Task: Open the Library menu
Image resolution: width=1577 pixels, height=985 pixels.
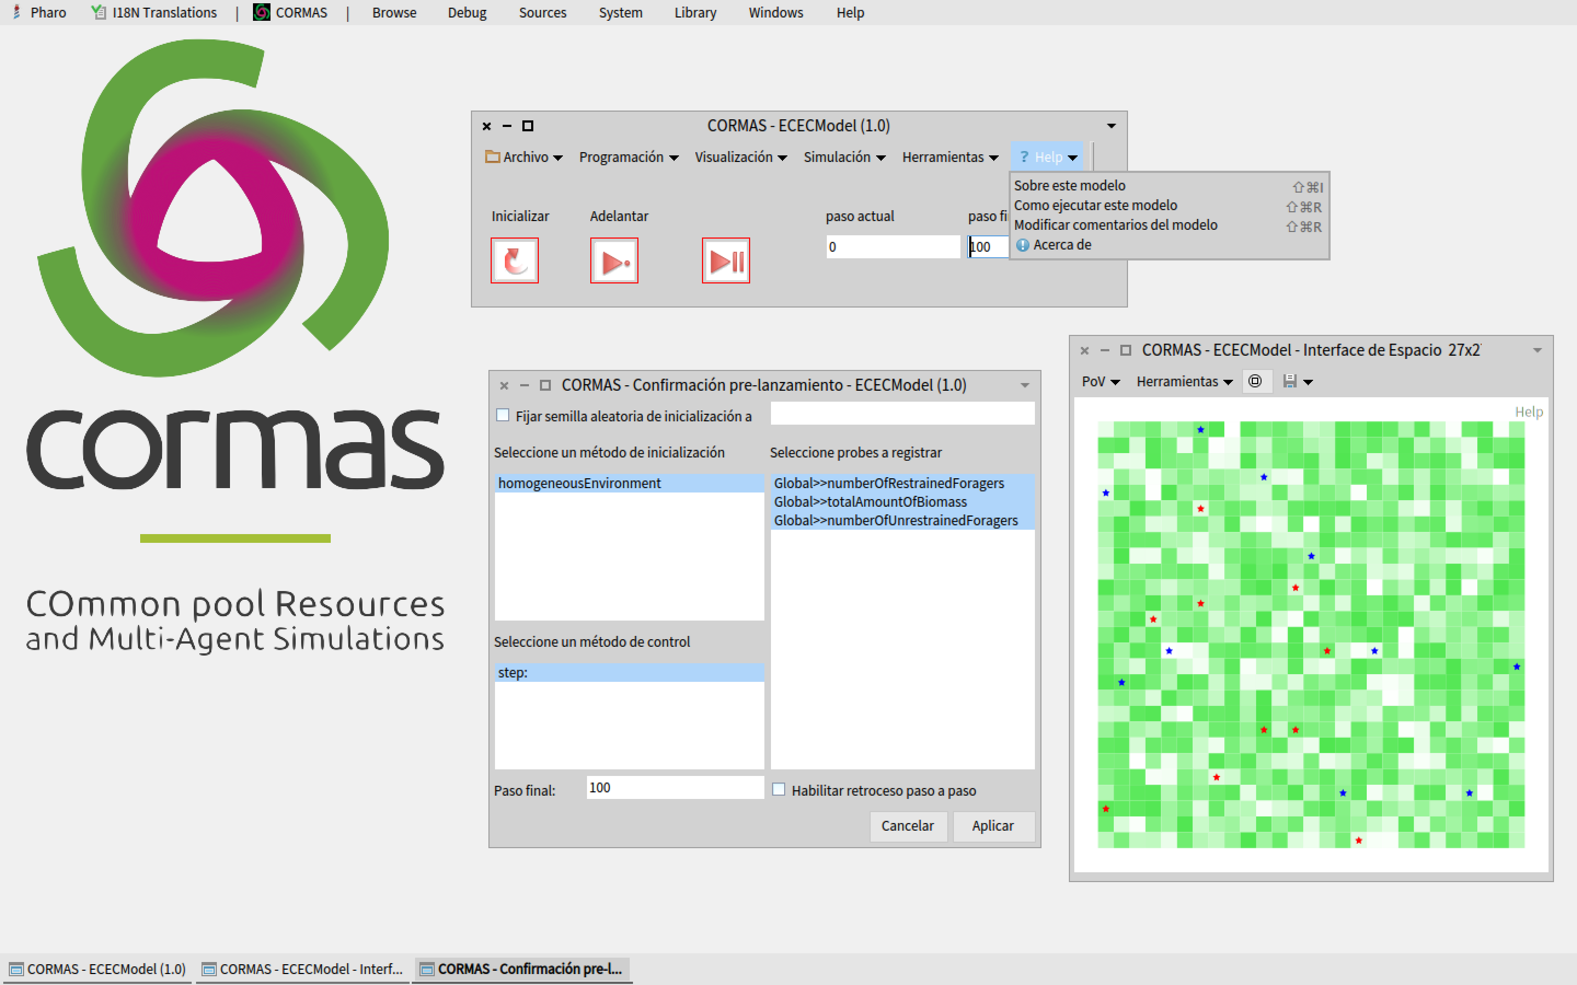Action: tap(695, 13)
